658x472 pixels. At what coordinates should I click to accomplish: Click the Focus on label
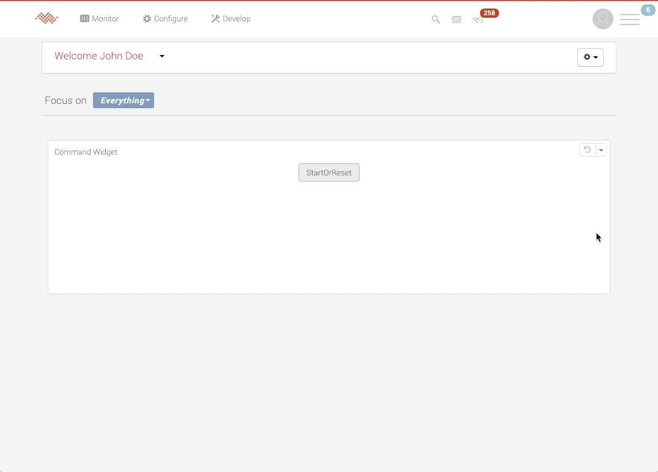pos(65,100)
